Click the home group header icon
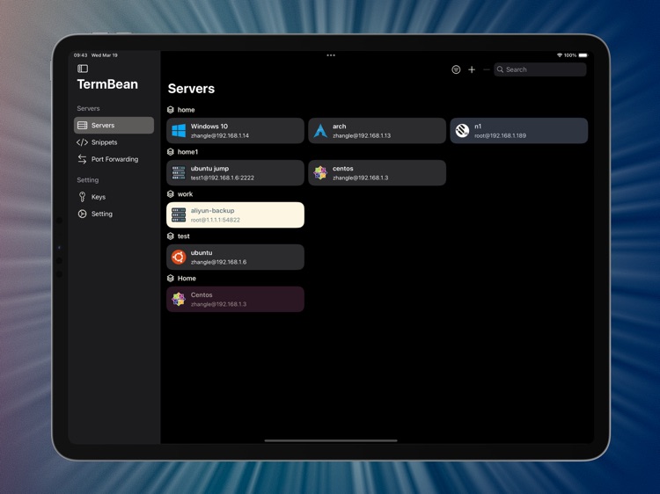This screenshot has width=660, height=494. tap(171, 110)
